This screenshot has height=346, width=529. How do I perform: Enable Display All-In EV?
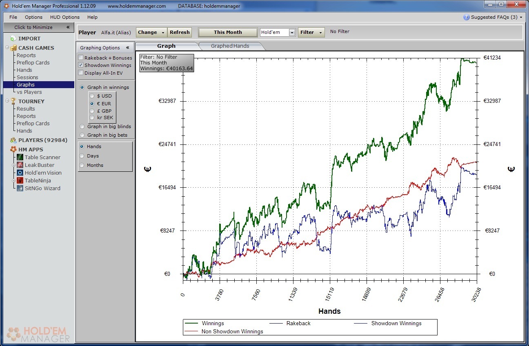(x=81, y=73)
